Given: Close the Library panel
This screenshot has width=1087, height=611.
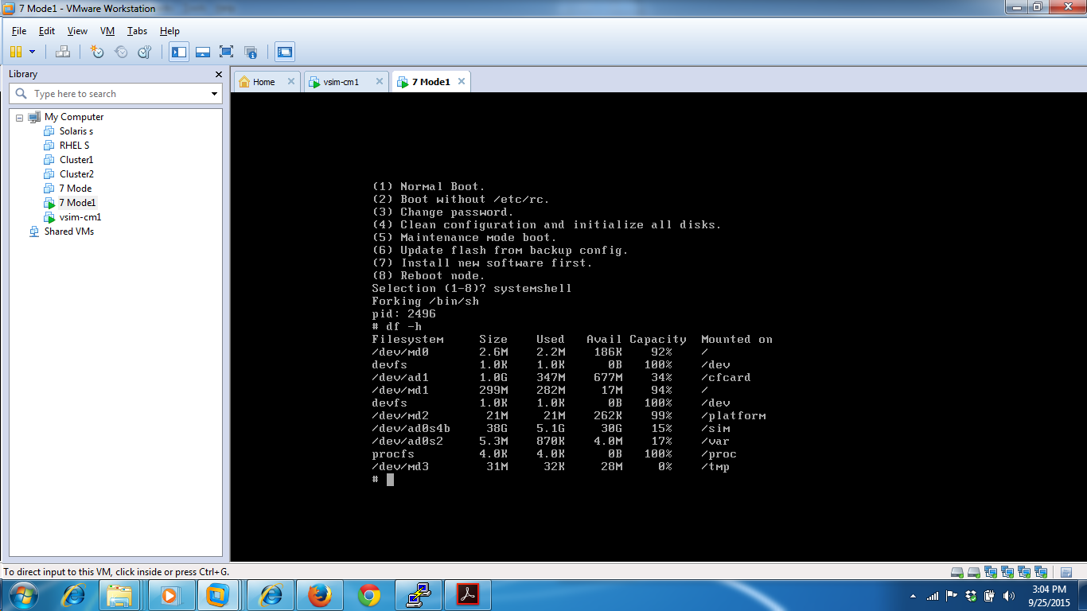Looking at the screenshot, I should tap(219, 74).
